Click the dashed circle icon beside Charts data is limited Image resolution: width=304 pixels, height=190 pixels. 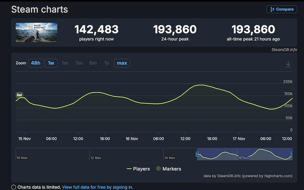[x=14, y=187]
